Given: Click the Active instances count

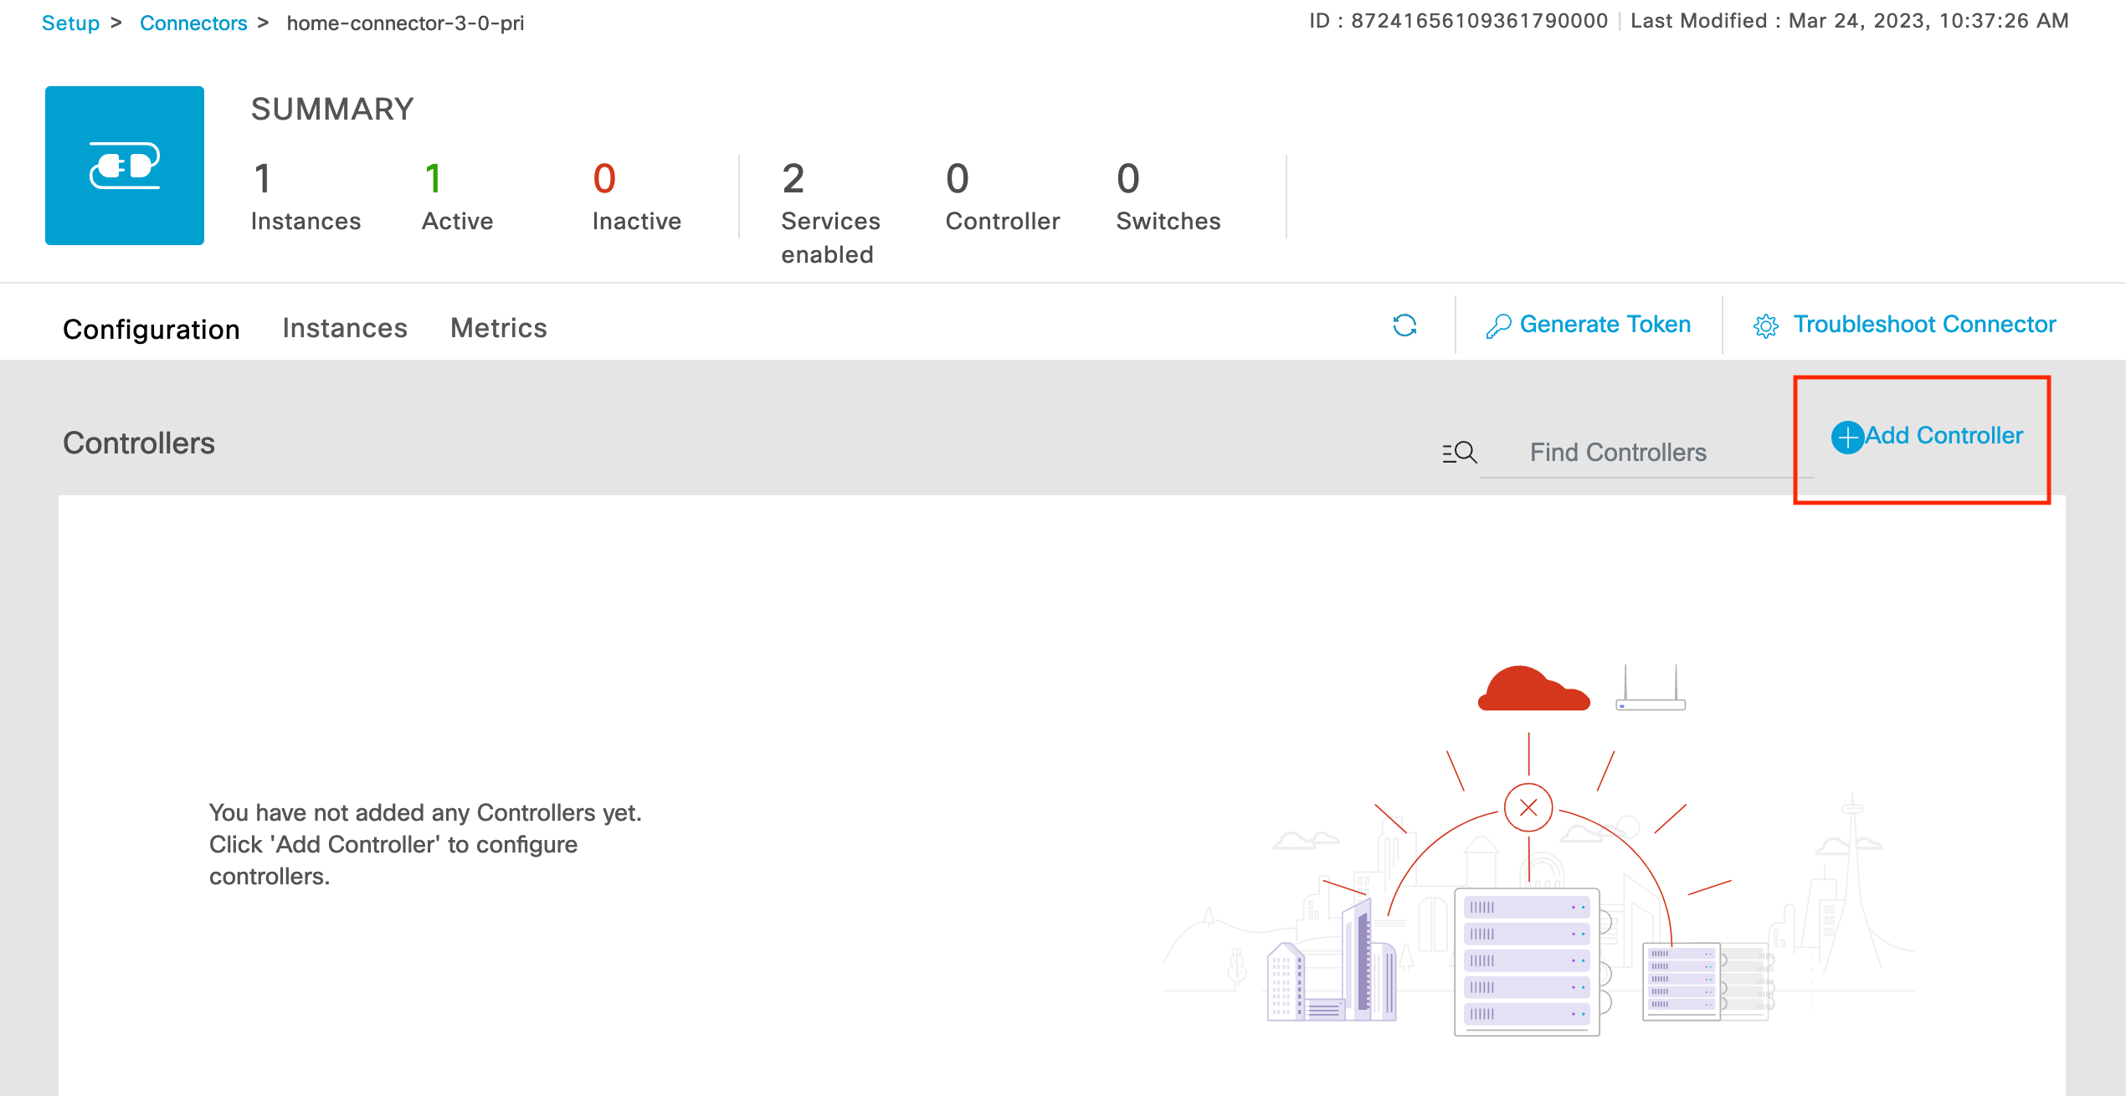Looking at the screenshot, I should (x=433, y=179).
